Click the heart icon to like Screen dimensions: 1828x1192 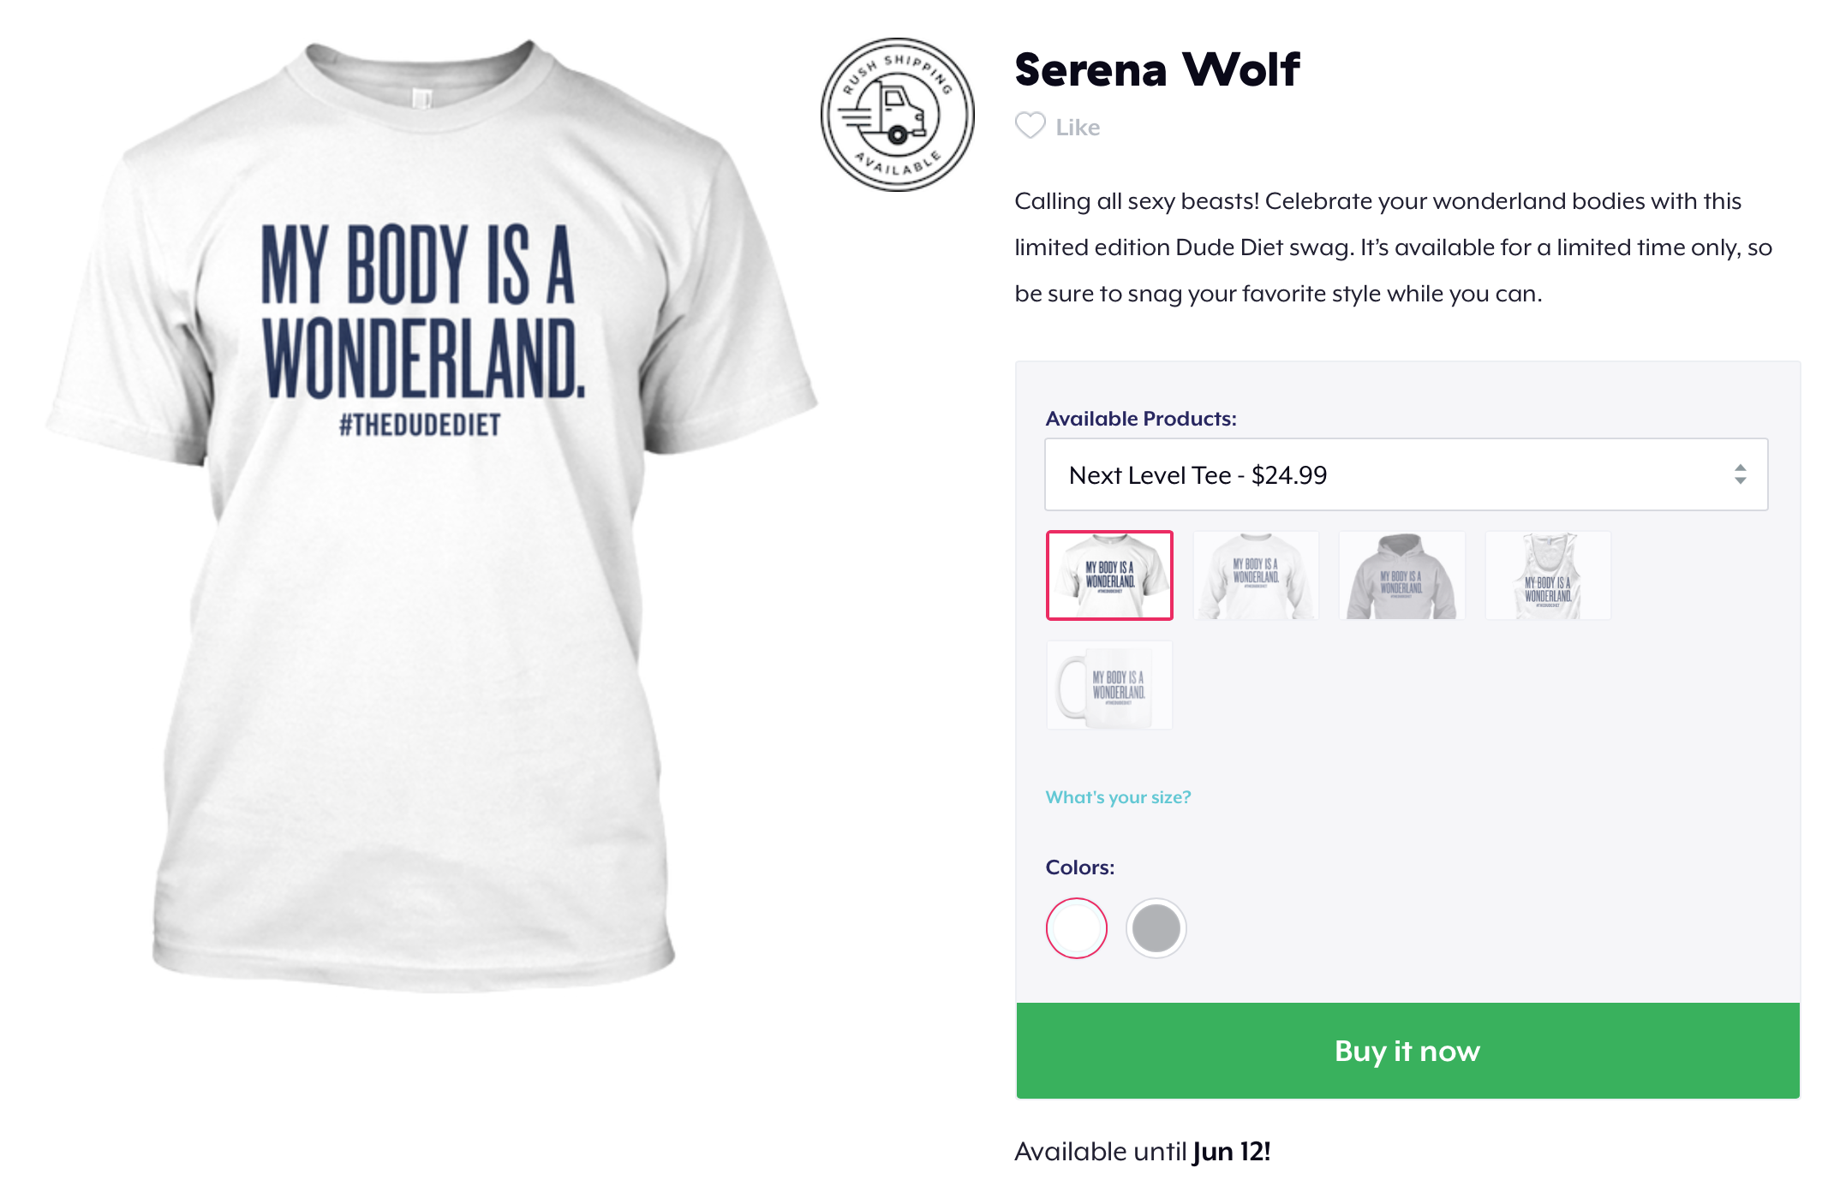coord(1030,126)
